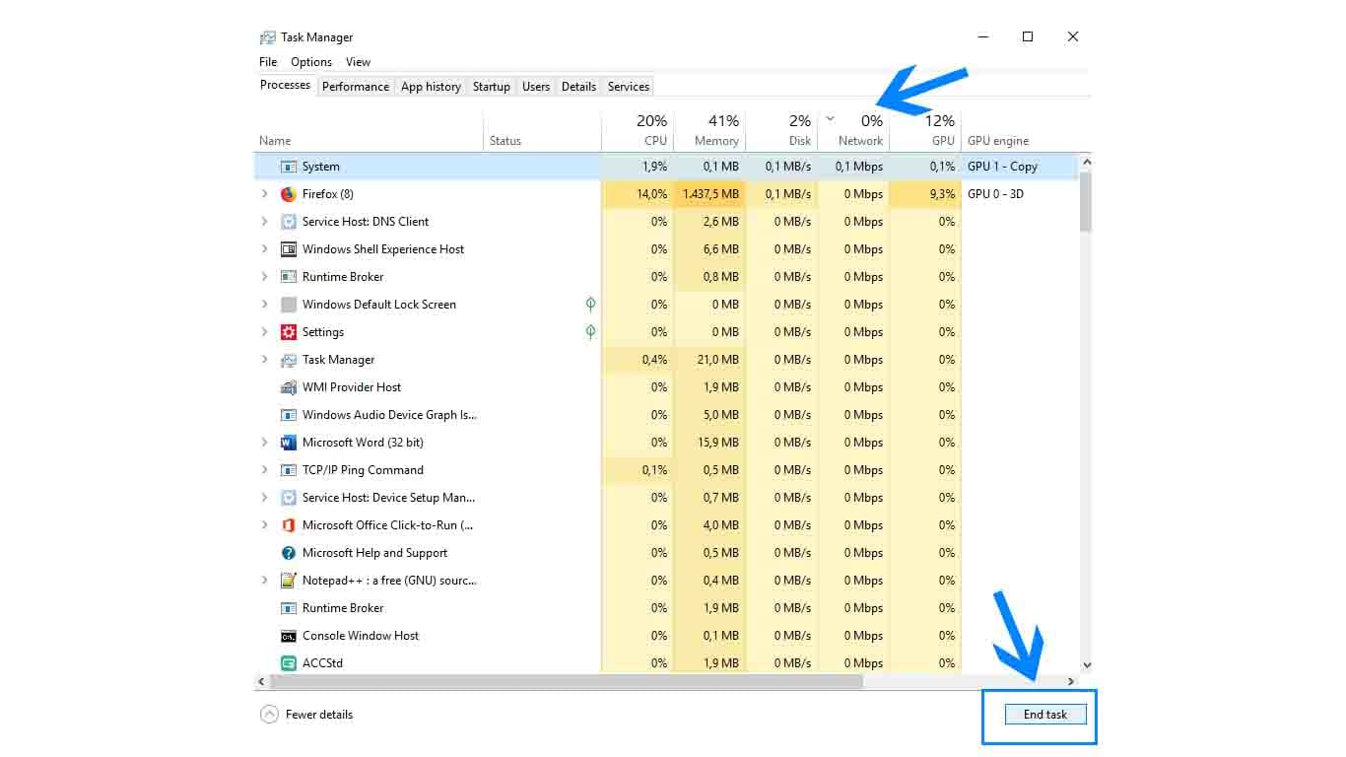Image resolution: width=1346 pixels, height=757 pixels.
Task: Expand Microsoft Office Click-to-Run entry
Action: coord(264,525)
